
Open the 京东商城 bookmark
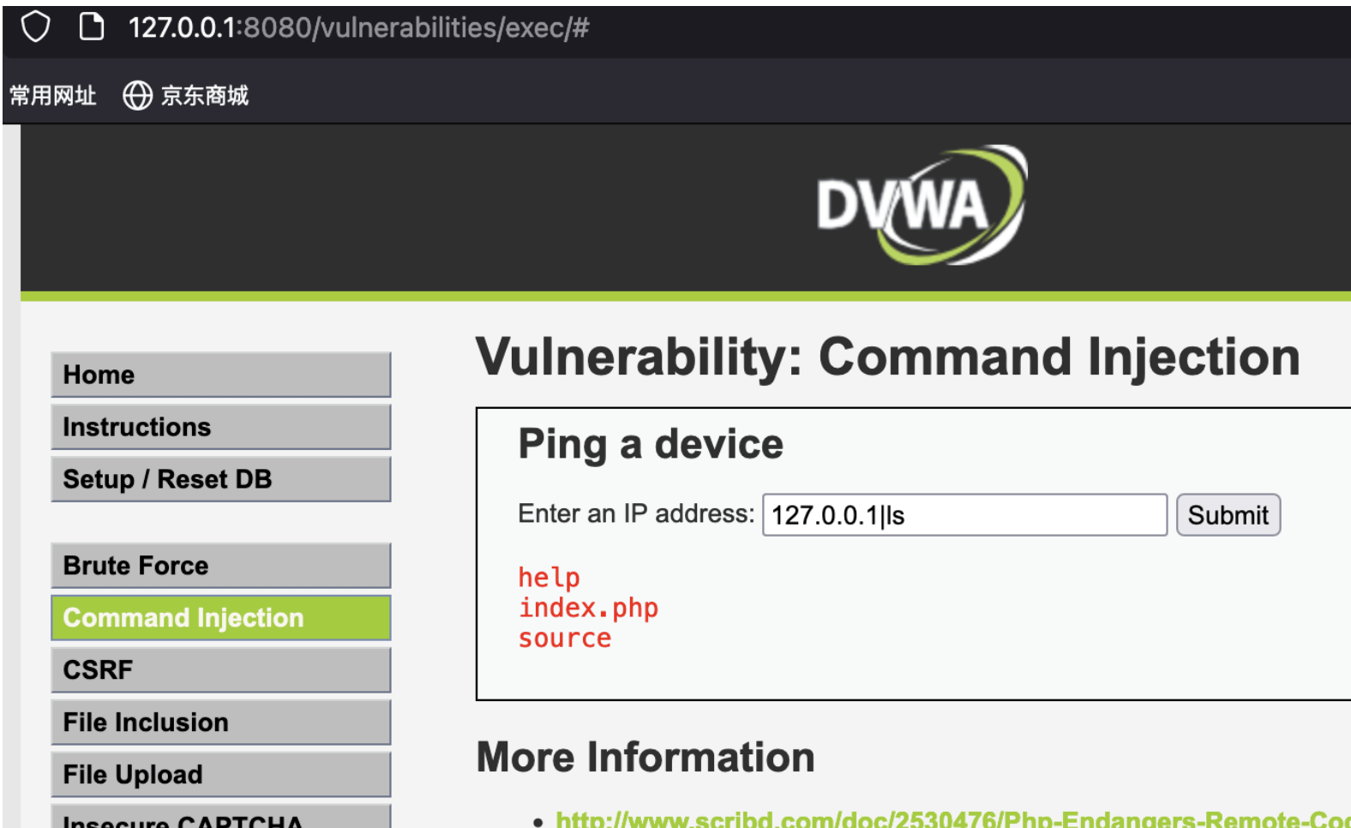pyautogui.click(x=204, y=95)
